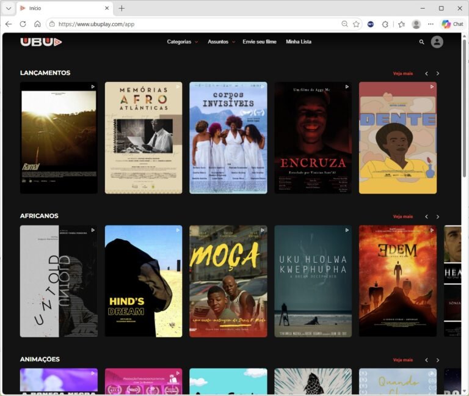469x396 pixels.
Task: Play Dente via its play icon
Action: click(x=432, y=87)
